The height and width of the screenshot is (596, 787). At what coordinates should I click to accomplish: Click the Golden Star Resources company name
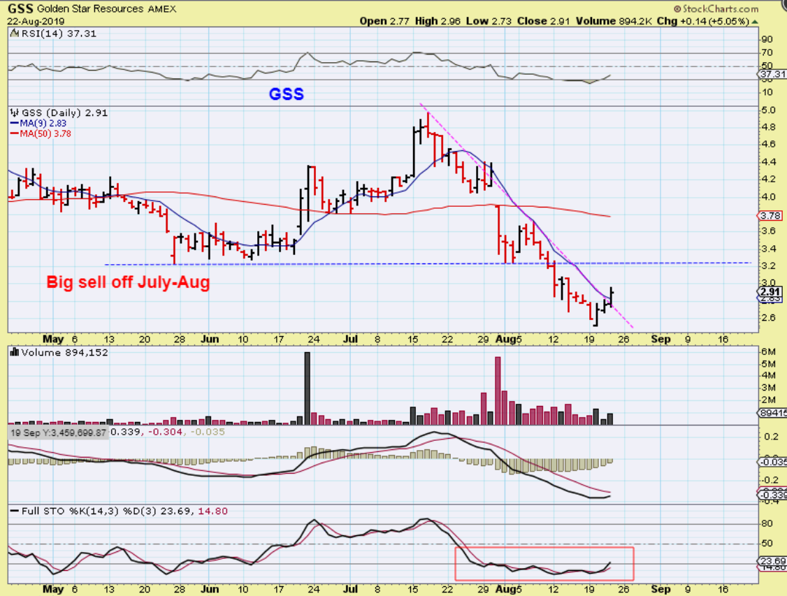click(90, 9)
